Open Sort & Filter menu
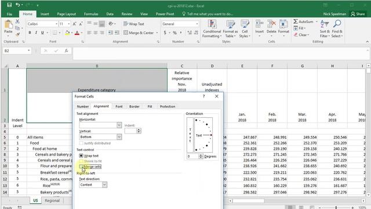The width and height of the screenshot is (371, 209). point(325,28)
